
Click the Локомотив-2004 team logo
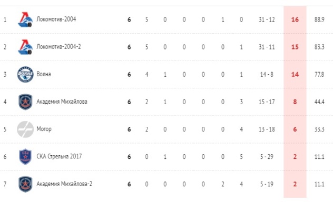coord(25,19)
